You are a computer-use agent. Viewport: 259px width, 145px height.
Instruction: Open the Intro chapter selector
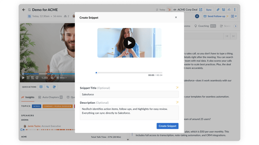[x=61, y=78]
